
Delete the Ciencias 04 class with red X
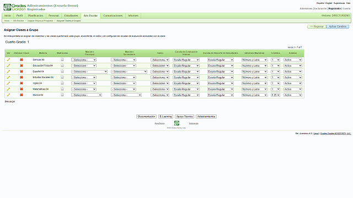22,60
